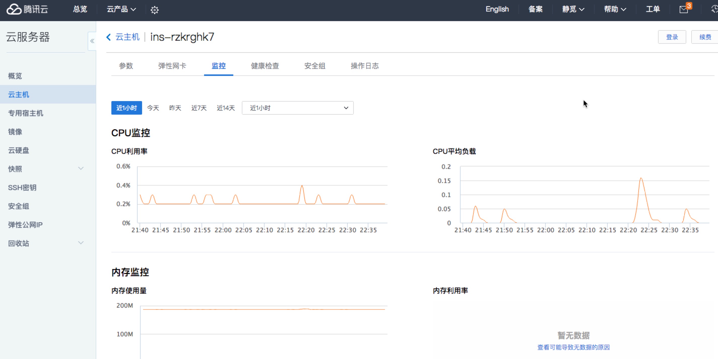718x359 pixels.
Task: Click the 内存利用率 chart title
Action: point(450,291)
